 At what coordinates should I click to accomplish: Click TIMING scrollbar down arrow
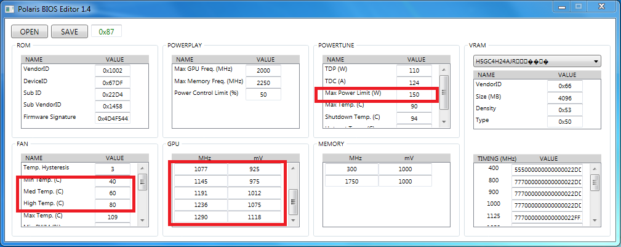pyautogui.click(x=595, y=220)
